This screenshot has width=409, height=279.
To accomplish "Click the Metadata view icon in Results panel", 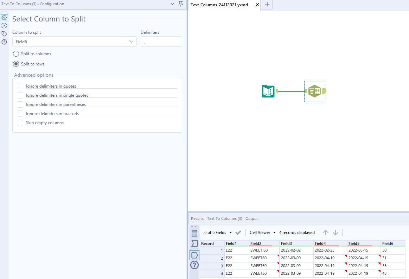I will click(194, 233).
